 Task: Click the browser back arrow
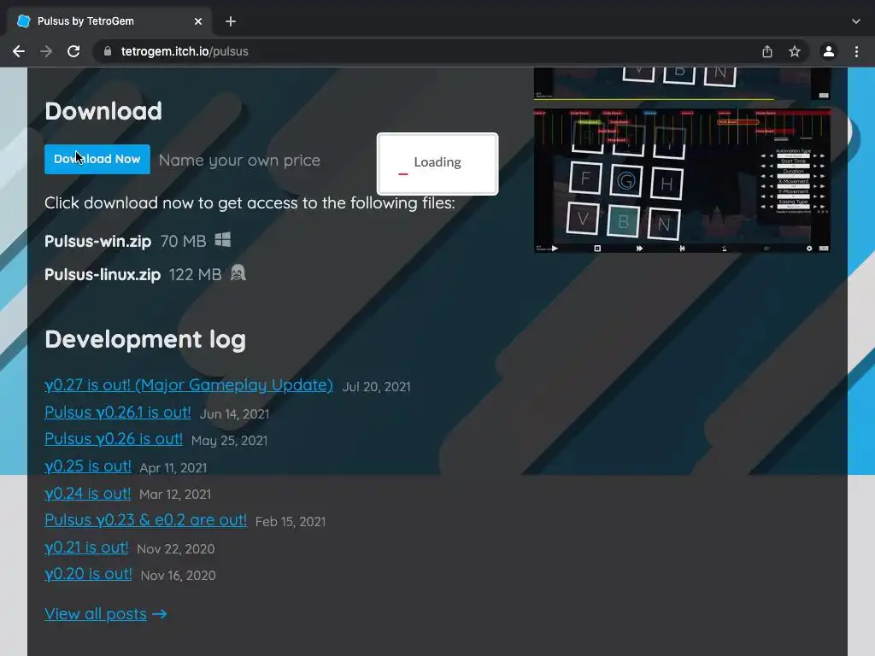pyautogui.click(x=19, y=51)
